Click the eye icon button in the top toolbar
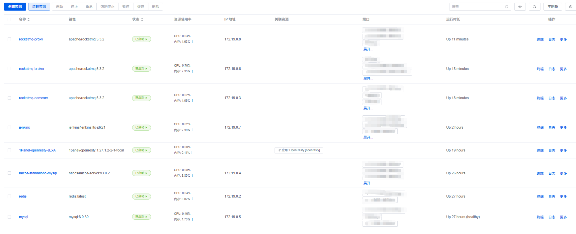Screen dimensions: 576x234 click(x=520, y=7)
